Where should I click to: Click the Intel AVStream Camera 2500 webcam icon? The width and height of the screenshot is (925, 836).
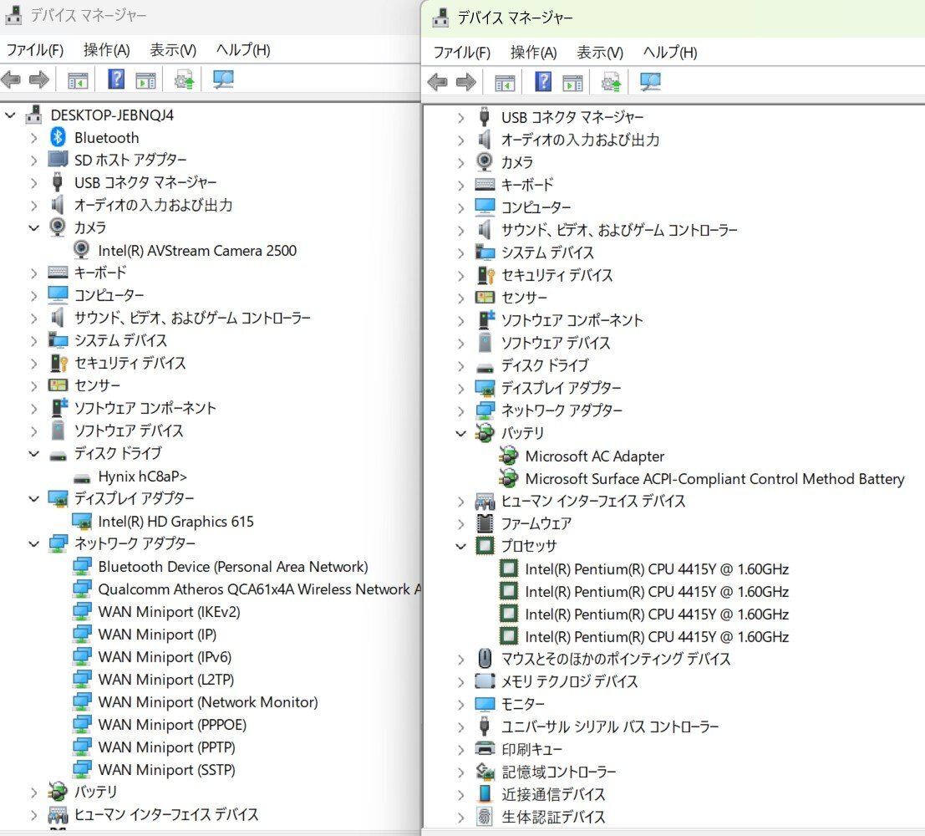(x=81, y=250)
